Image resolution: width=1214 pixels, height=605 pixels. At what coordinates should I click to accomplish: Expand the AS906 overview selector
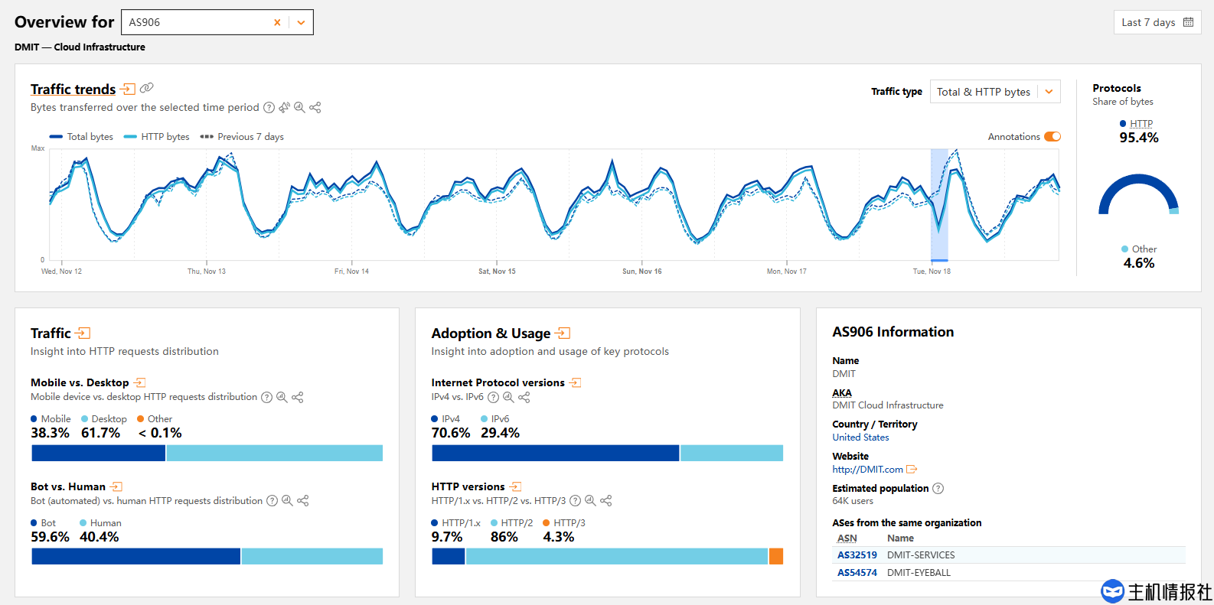[x=301, y=23]
